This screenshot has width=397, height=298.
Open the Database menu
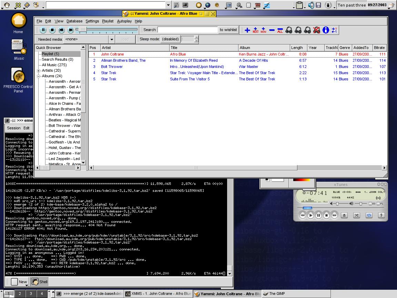(x=74, y=21)
